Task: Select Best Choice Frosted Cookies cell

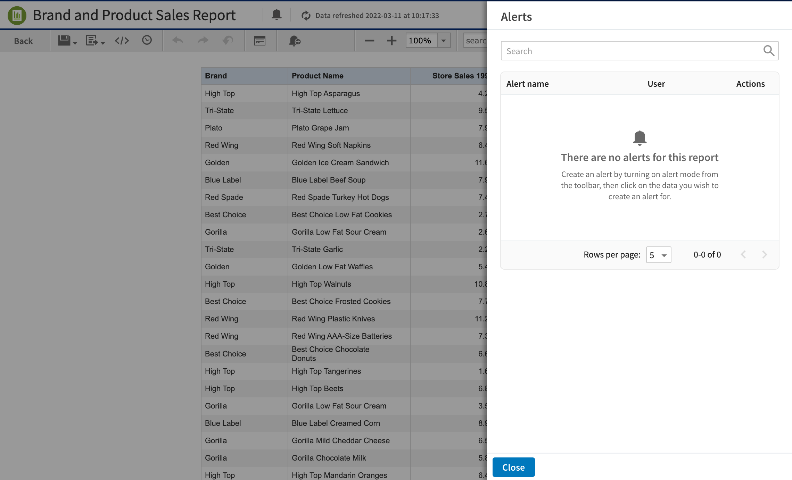Action: pos(349,301)
